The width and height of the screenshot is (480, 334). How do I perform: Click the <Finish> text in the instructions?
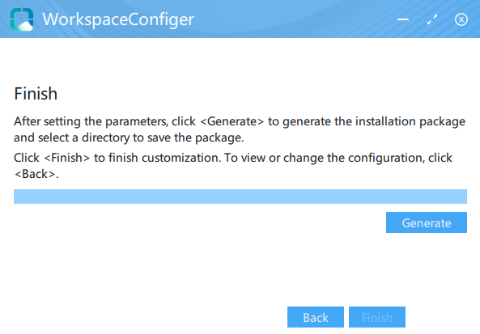[x=67, y=158]
